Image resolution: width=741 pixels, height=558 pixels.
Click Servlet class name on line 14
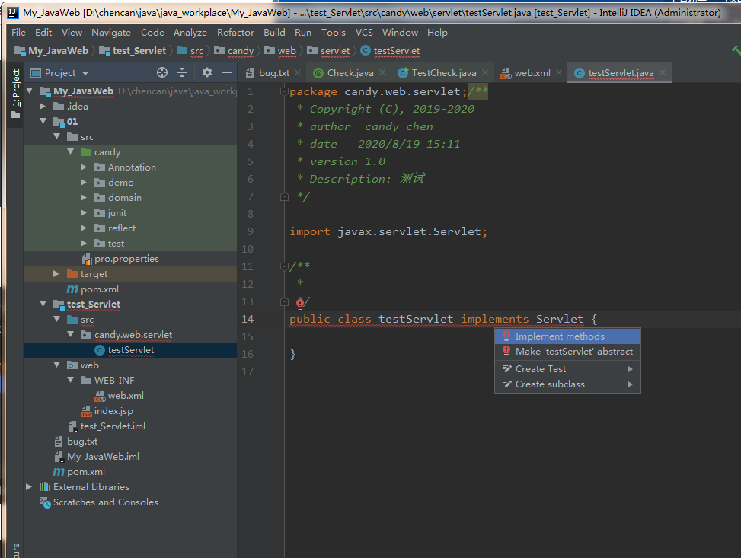560,319
